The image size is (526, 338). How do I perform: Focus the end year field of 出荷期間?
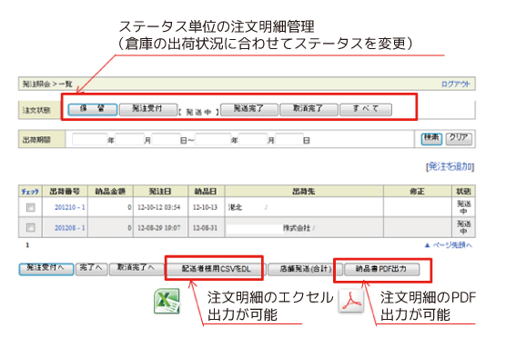coord(213,139)
